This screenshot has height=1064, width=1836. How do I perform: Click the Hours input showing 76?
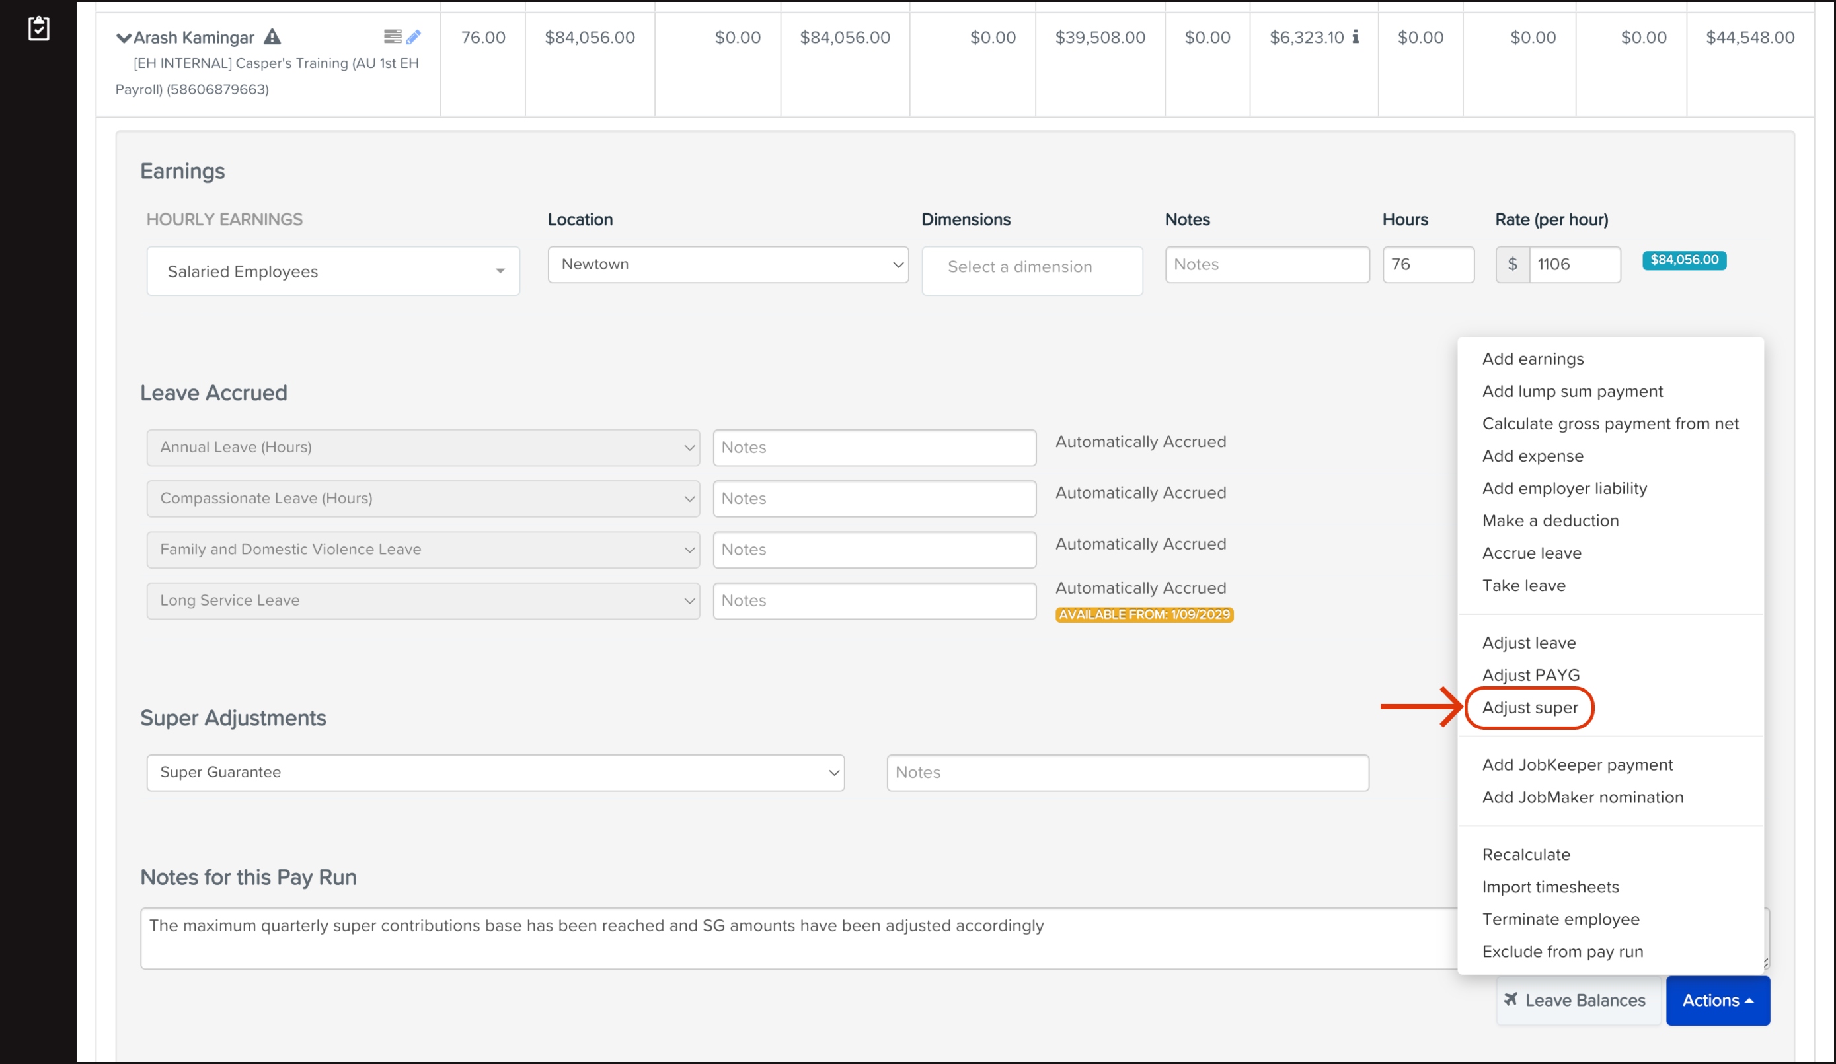(1428, 264)
